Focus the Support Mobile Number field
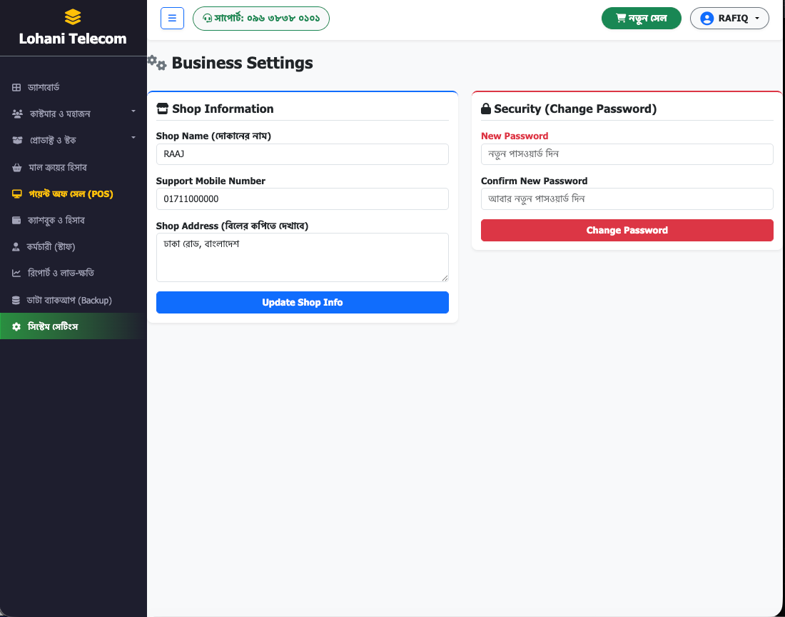This screenshot has width=785, height=617. click(x=303, y=199)
